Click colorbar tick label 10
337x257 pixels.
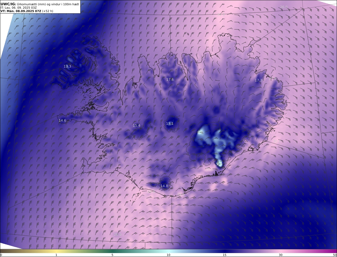(168, 255)
